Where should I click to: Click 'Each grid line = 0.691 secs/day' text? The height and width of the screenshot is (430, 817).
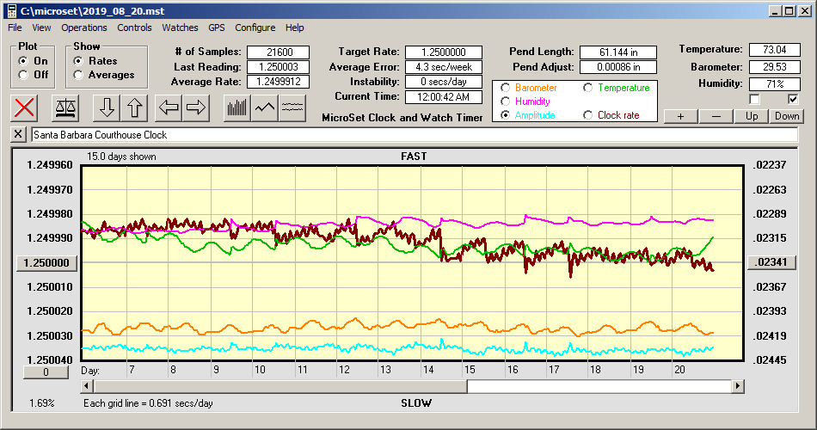coord(148,402)
